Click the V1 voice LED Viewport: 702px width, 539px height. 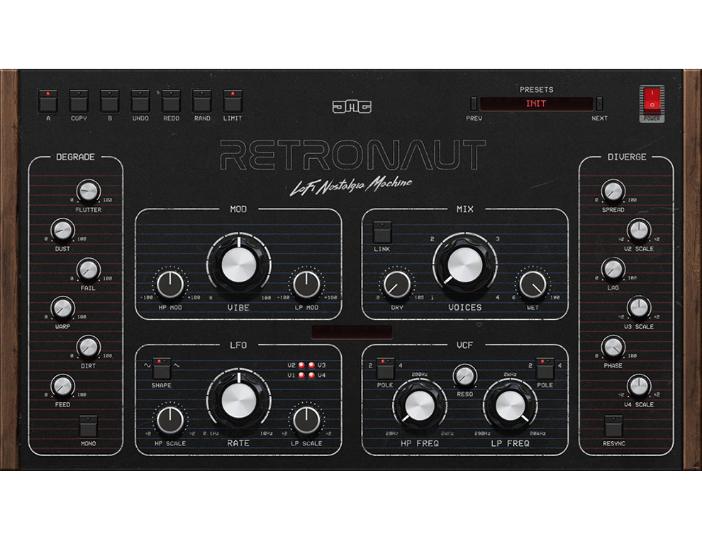pyautogui.click(x=301, y=376)
